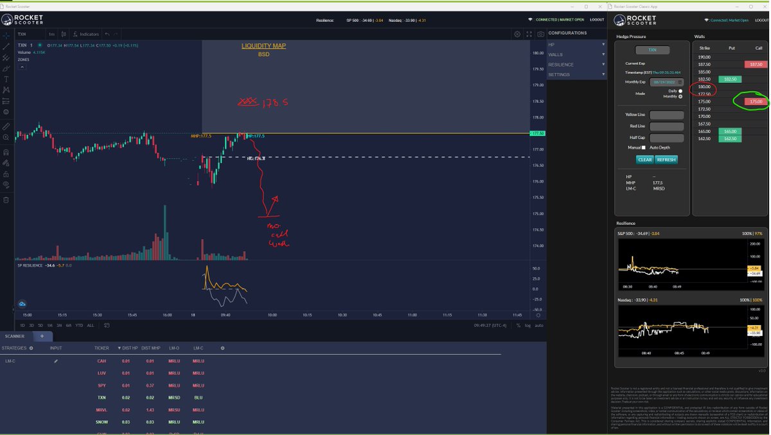Click the 182.50 put wall cell
Image resolution: width=771 pixels, height=435 pixels.
pyautogui.click(x=729, y=79)
